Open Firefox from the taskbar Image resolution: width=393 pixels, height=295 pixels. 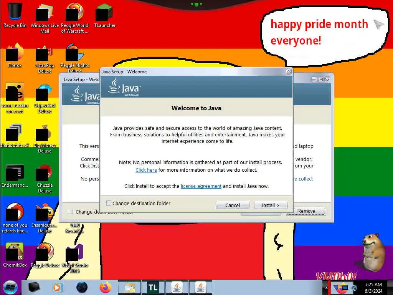[106, 287]
